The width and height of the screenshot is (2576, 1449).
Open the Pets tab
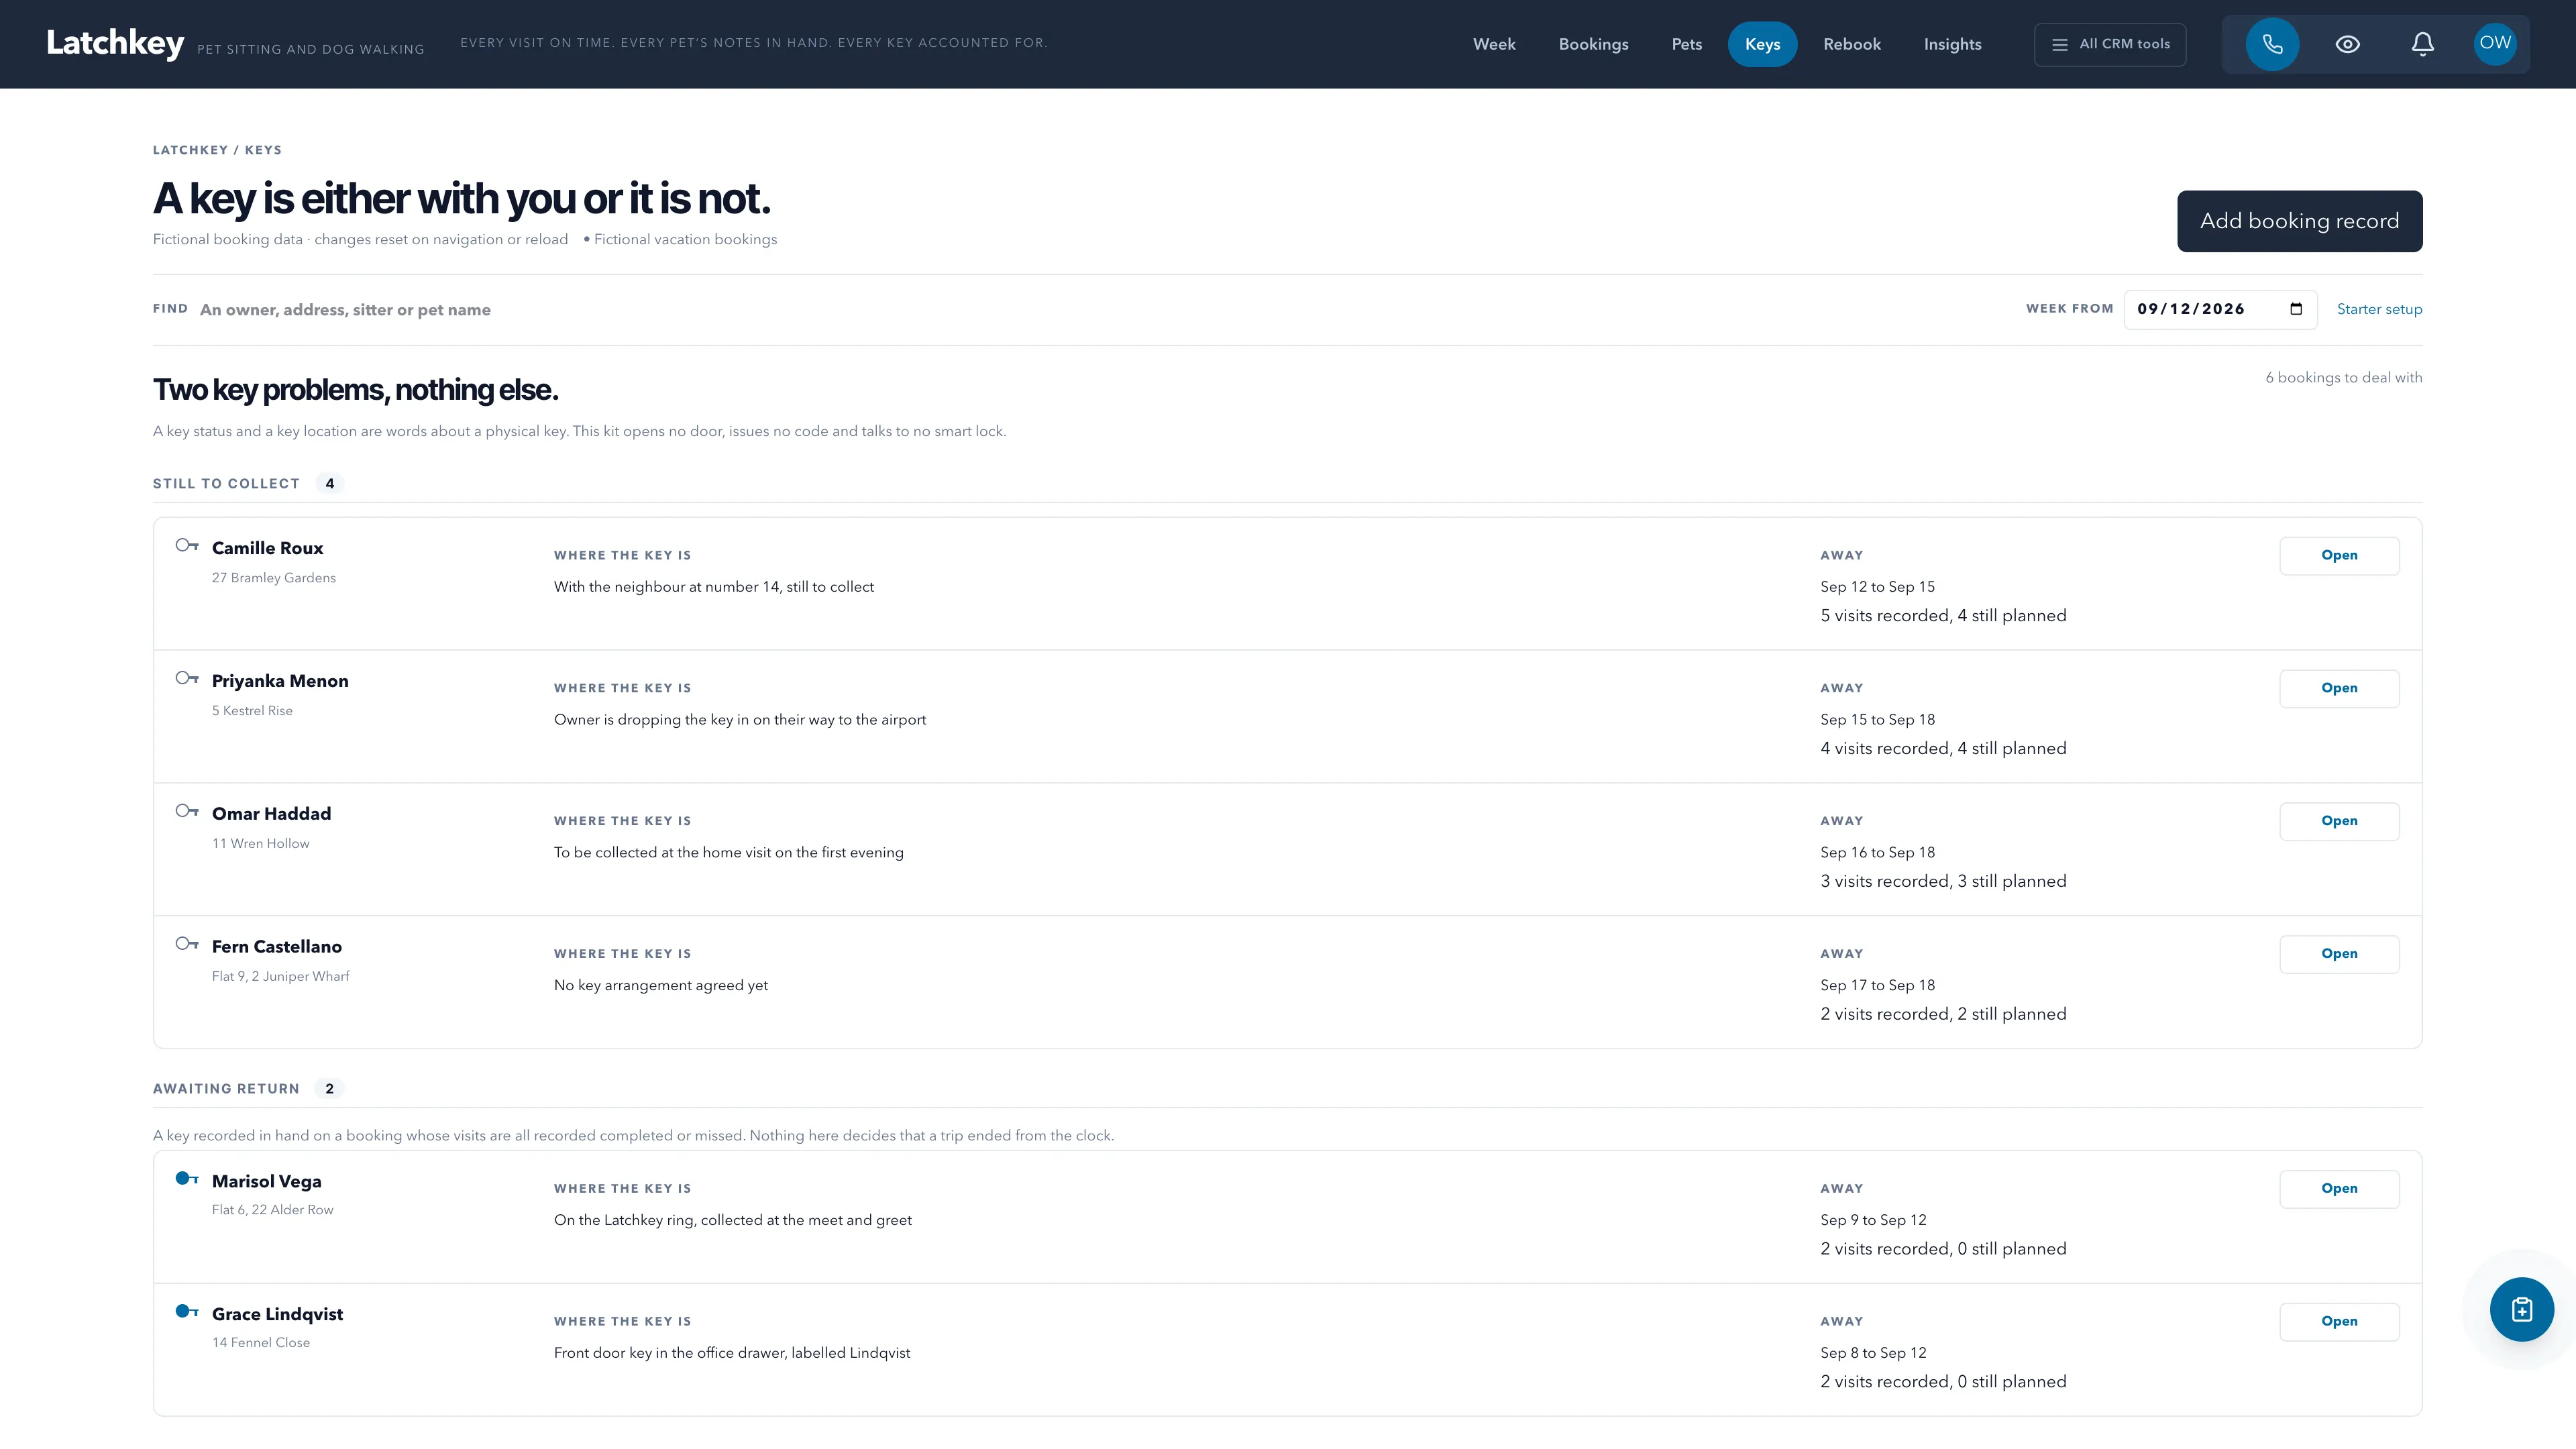click(x=1686, y=44)
